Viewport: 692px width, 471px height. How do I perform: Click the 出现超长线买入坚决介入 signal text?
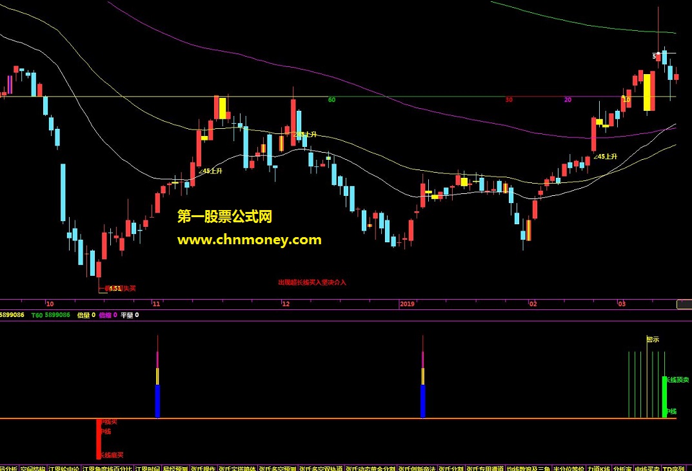[312, 282]
